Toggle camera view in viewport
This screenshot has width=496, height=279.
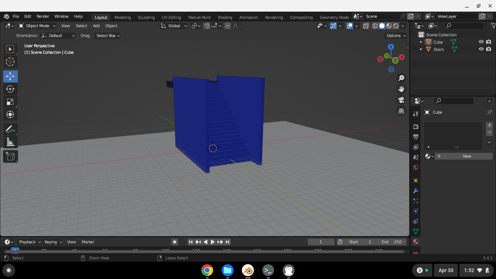tap(401, 100)
